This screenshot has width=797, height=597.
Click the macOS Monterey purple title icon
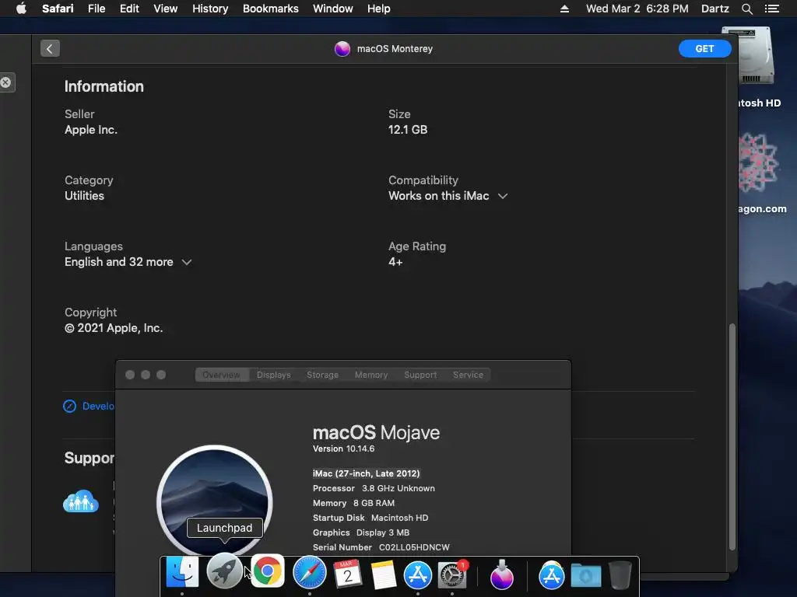pos(342,49)
